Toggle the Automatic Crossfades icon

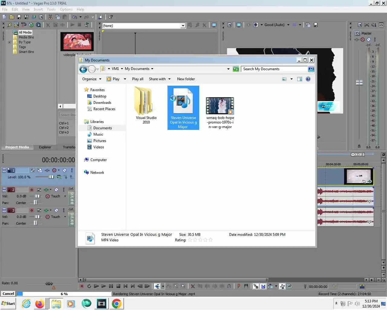coord(263,286)
